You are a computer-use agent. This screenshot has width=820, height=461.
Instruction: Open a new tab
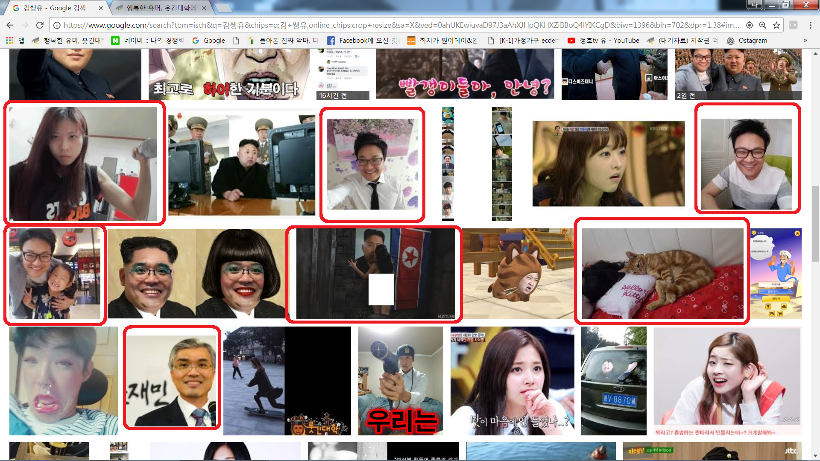point(223,8)
